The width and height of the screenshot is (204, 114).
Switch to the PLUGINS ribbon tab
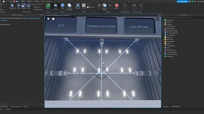point(48,1)
